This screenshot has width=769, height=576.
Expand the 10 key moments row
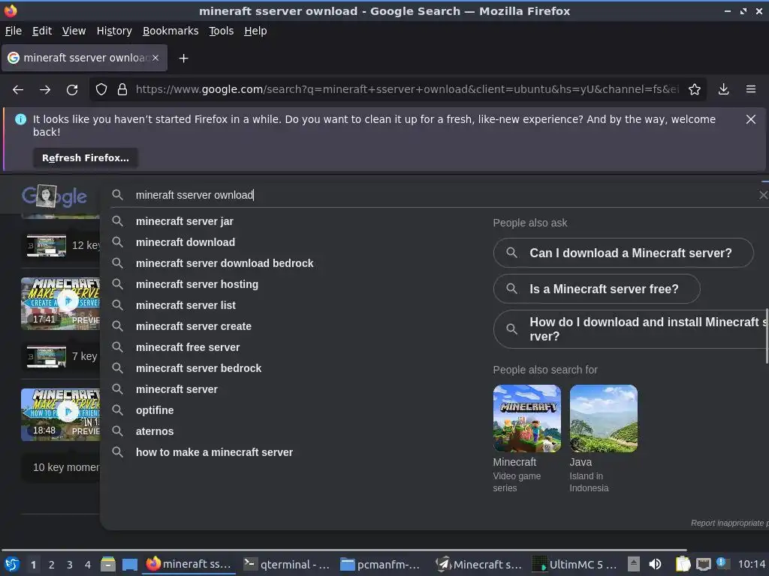coord(62,468)
